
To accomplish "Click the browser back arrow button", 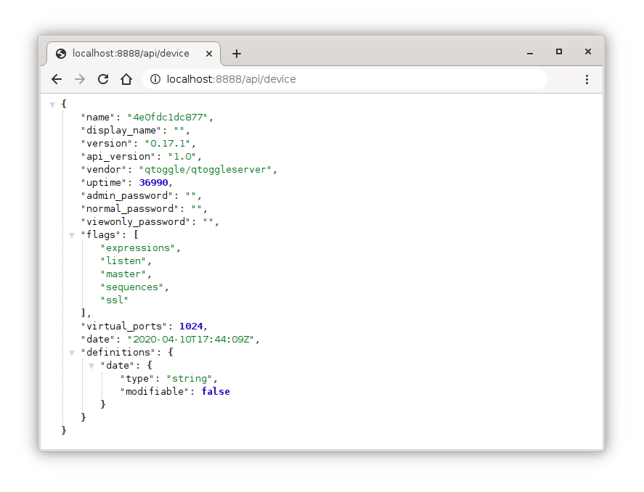I will pyautogui.click(x=57, y=79).
